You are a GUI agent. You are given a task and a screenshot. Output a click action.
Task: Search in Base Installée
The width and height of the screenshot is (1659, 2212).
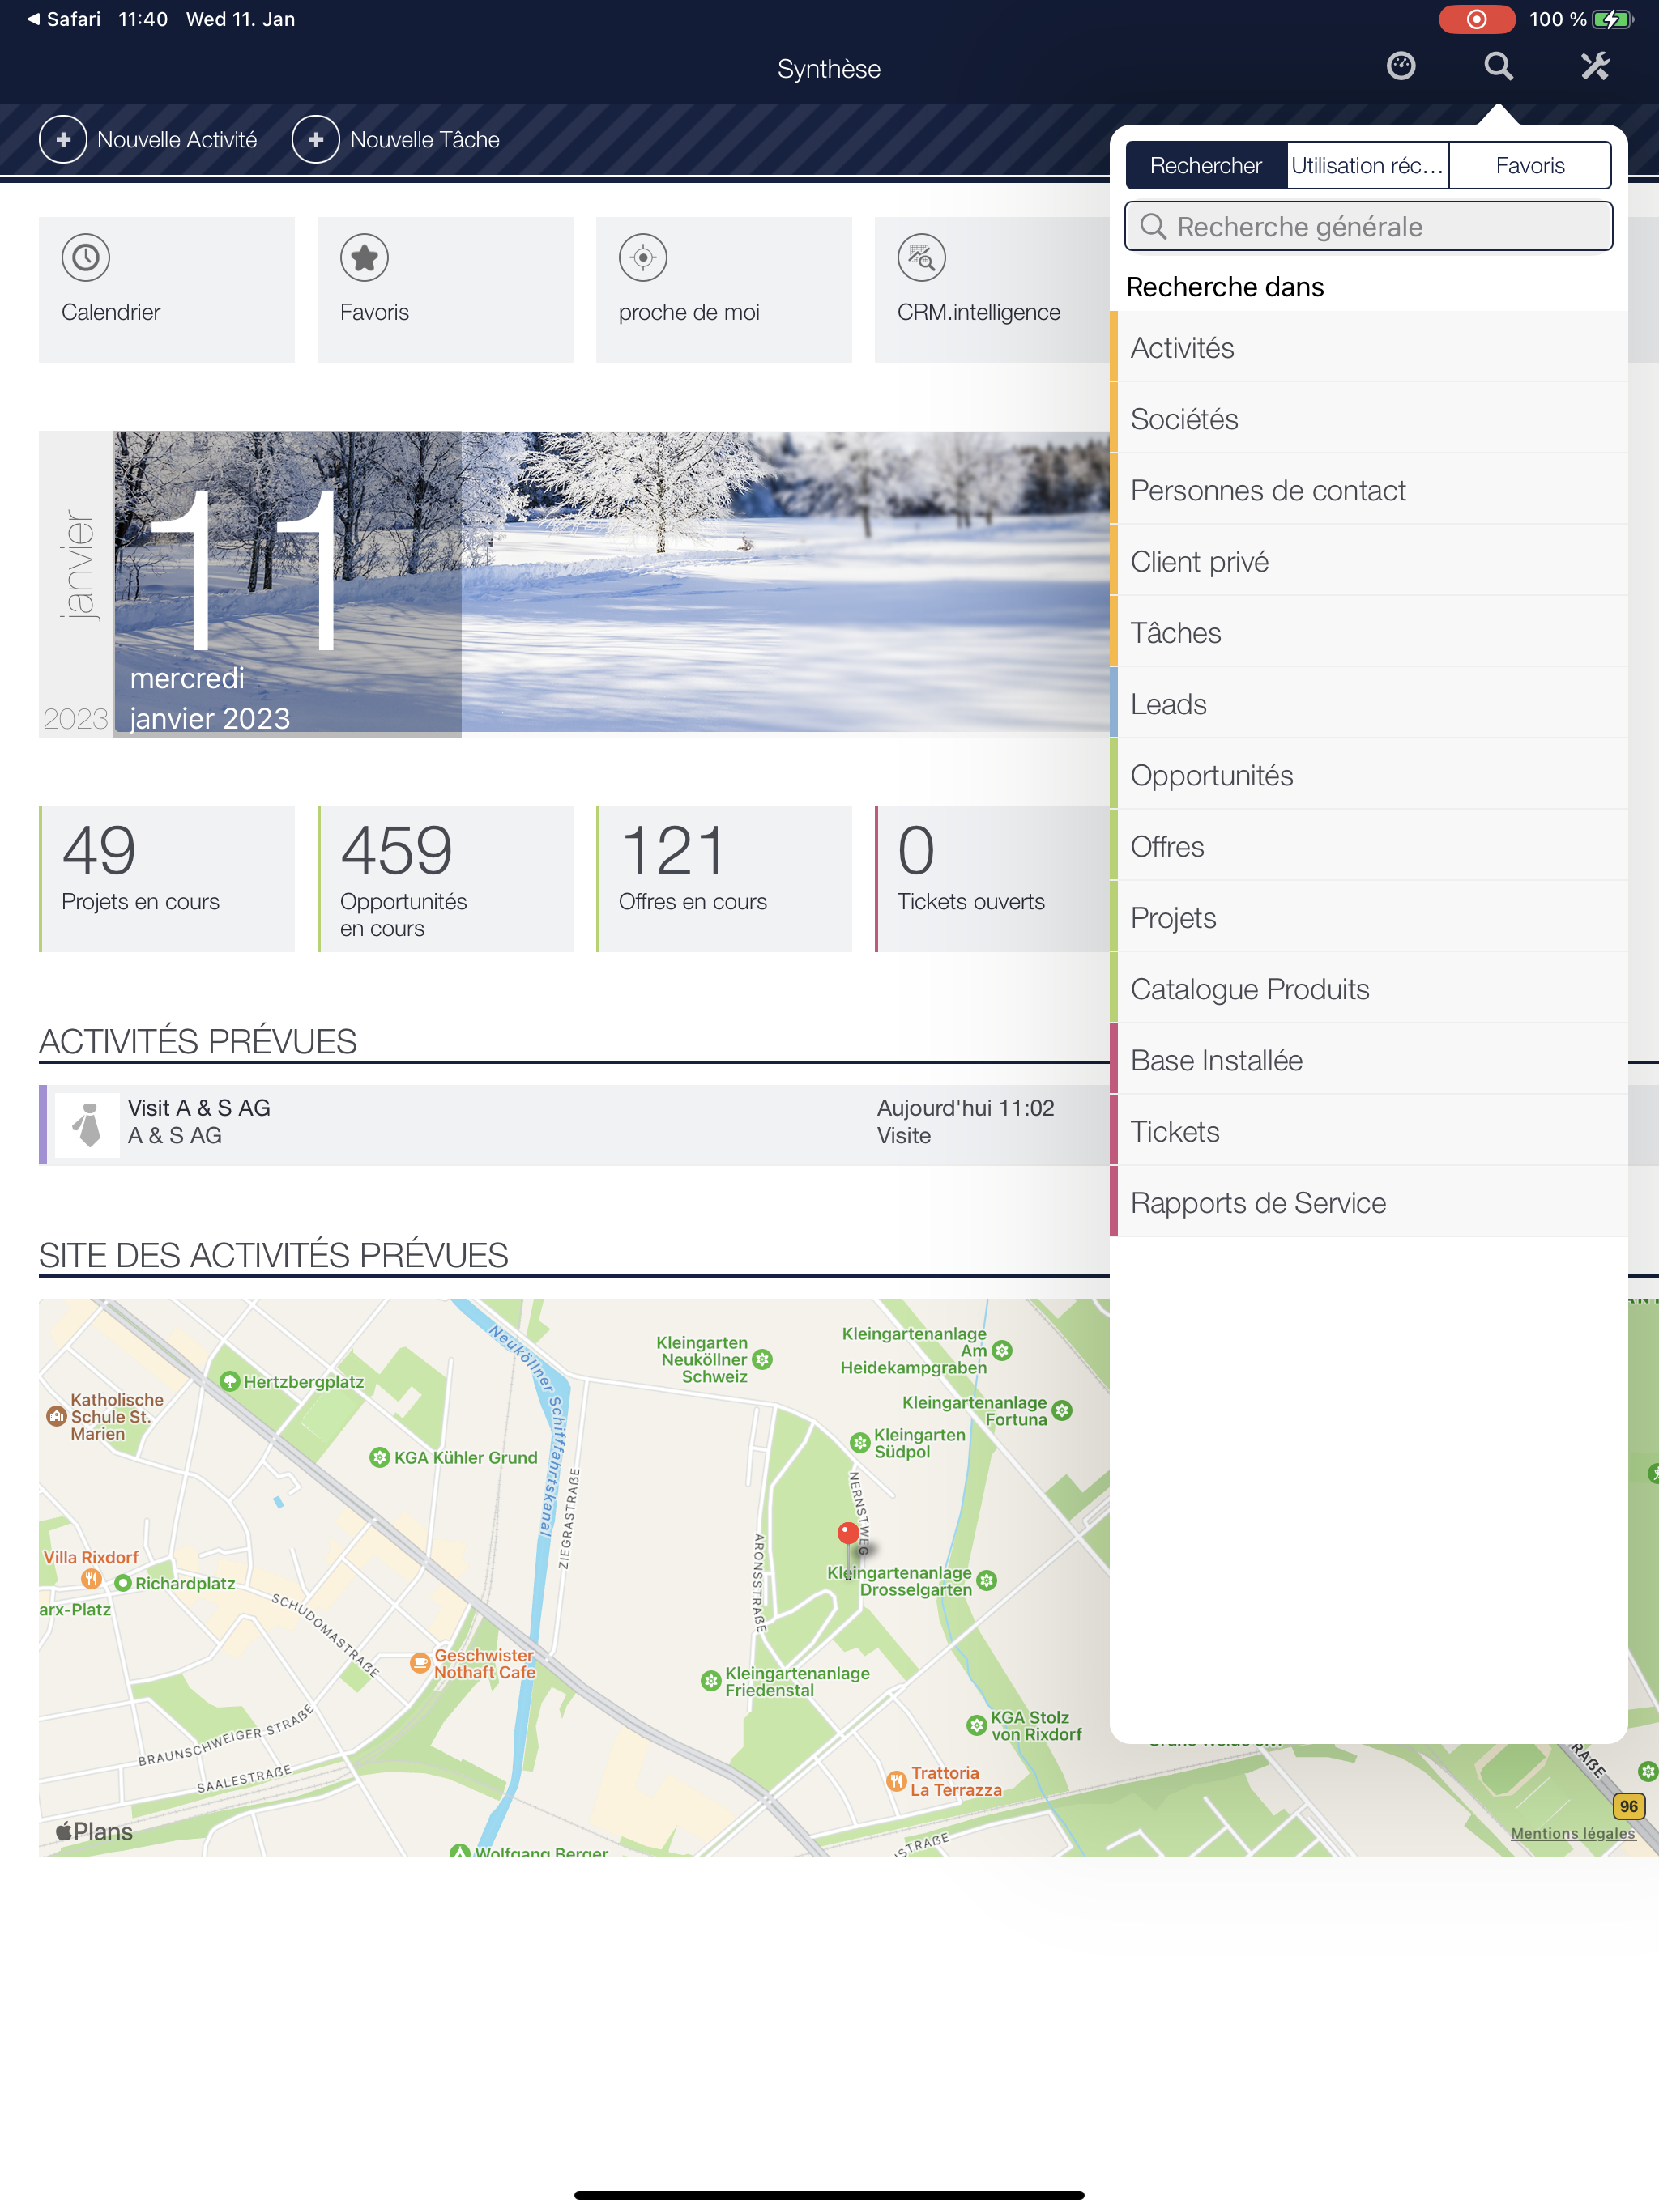1368,1060
